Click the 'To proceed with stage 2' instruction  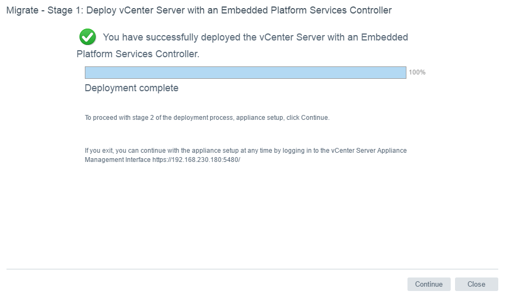(207, 118)
